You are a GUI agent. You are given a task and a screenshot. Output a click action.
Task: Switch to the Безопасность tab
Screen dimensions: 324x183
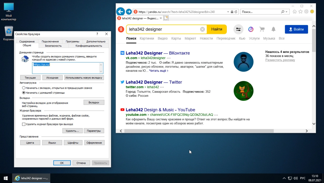tap(53, 46)
